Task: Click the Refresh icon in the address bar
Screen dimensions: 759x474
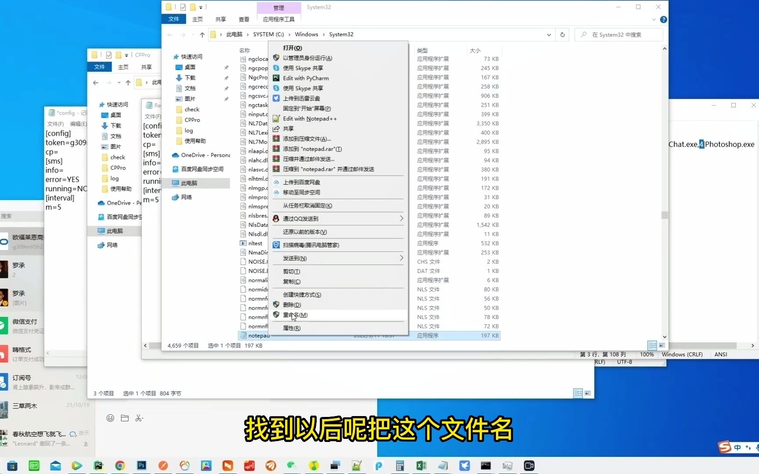Action: pos(562,34)
